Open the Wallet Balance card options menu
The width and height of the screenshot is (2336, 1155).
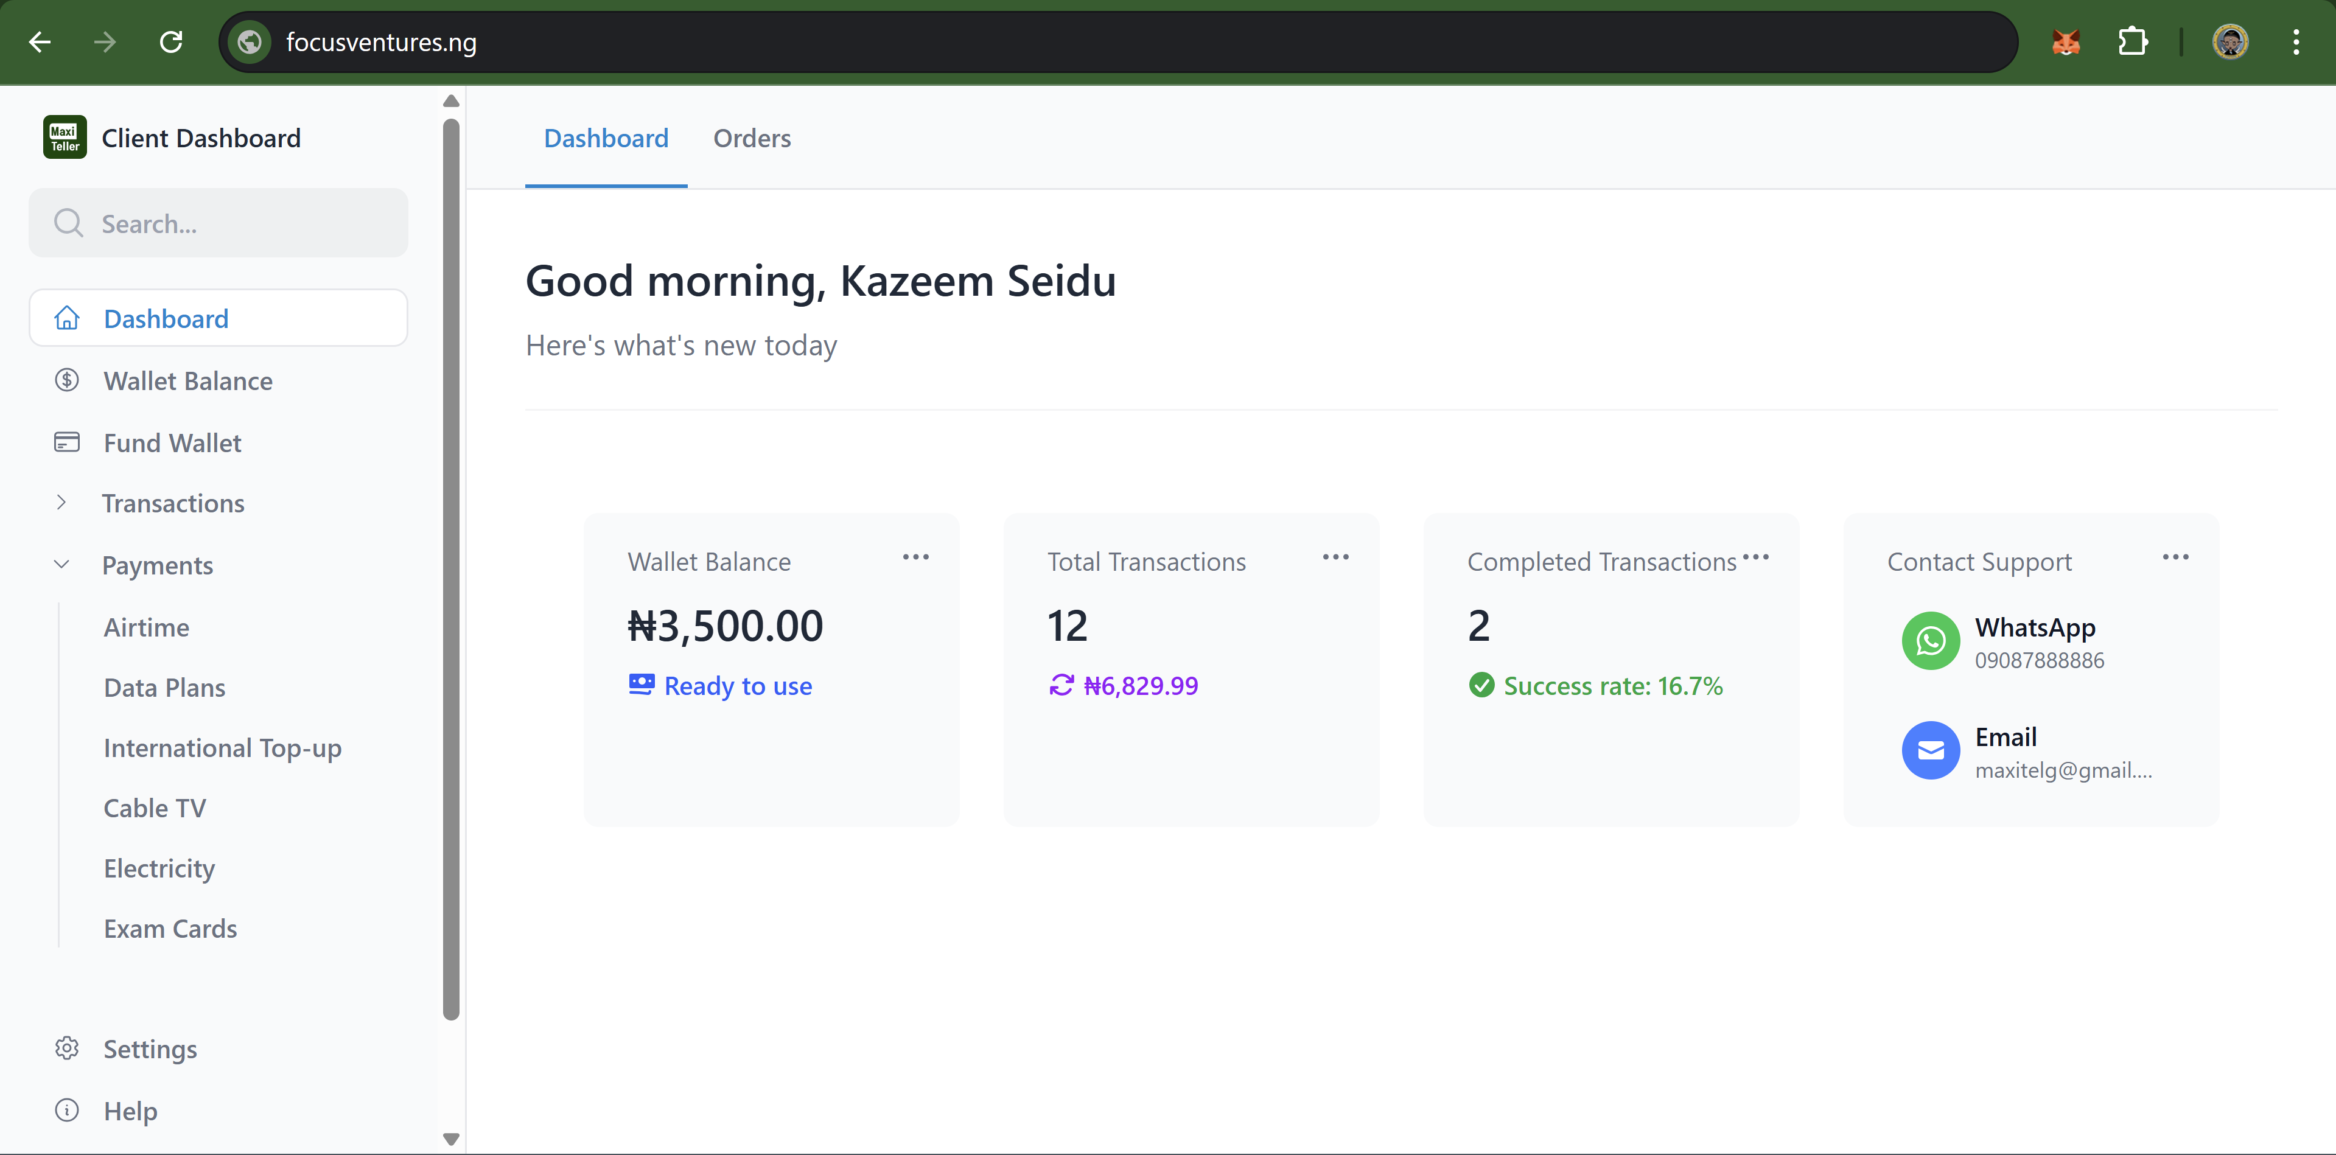click(915, 557)
